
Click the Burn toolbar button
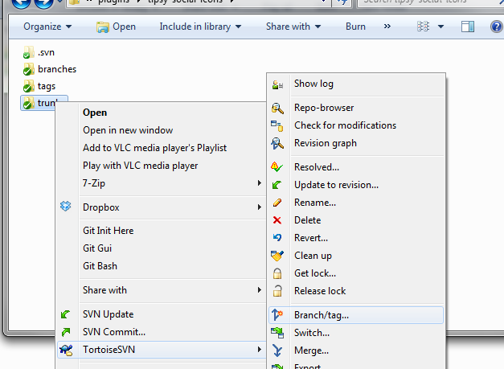coord(355,27)
